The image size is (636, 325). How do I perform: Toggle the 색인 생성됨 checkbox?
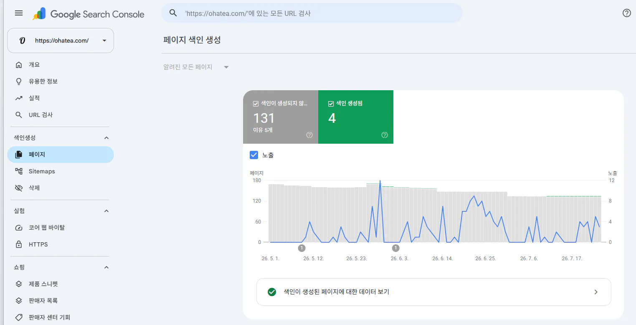(x=331, y=104)
